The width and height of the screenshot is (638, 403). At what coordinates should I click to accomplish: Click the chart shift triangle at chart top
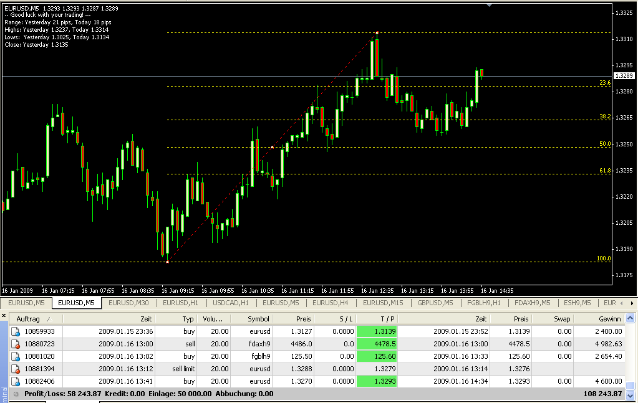click(489, 5)
